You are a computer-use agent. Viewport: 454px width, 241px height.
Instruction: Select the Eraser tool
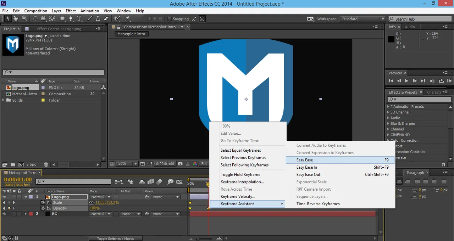click(x=107, y=19)
